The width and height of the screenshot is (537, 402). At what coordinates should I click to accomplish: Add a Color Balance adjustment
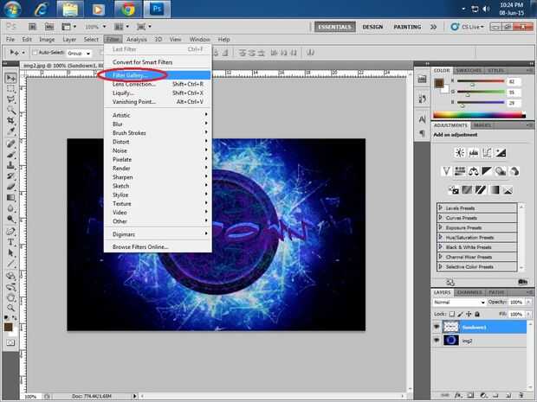[x=473, y=171]
